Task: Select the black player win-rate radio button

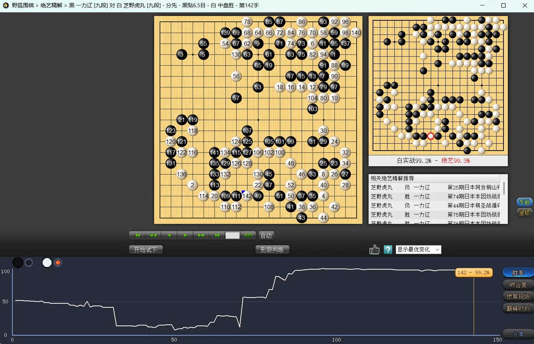Action: click(29, 263)
